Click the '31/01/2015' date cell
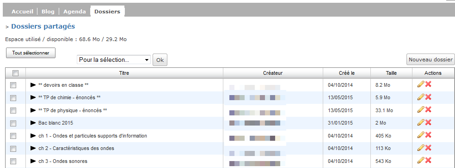Image resolution: width=455 pixels, height=168 pixels. [340, 123]
